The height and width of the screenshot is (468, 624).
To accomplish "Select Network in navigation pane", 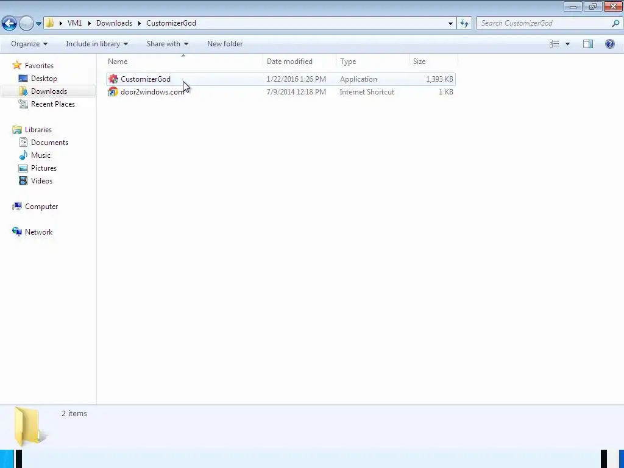I will [x=38, y=232].
